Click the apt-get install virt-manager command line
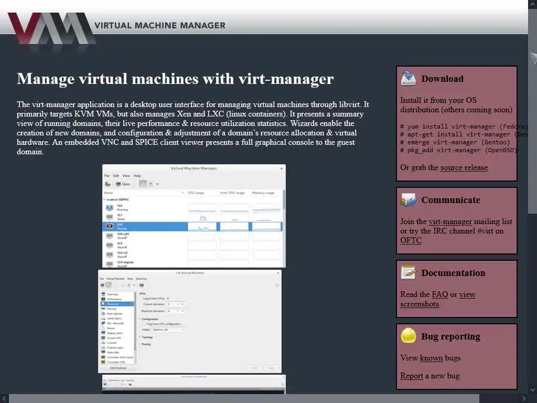Viewport: 537px width, 403px height. click(x=464, y=134)
